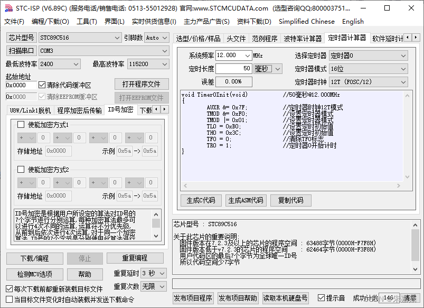Switch to U8W/Link1脱机 tab
The image size is (424, 308).
point(30,110)
